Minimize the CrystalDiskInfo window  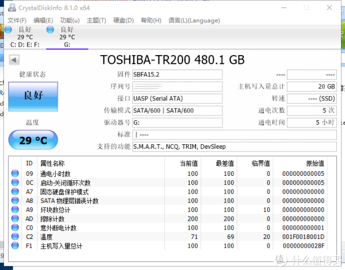[284, 7]
